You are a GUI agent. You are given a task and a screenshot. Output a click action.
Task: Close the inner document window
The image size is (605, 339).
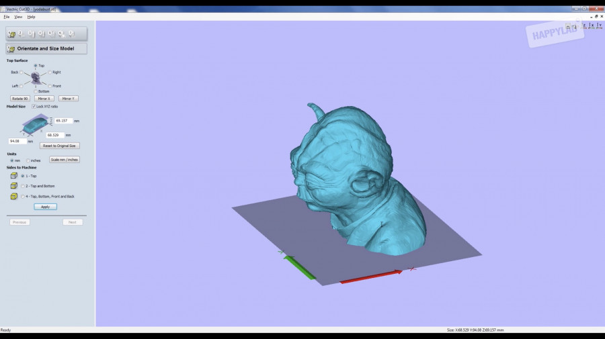click(x=602, y=17)
